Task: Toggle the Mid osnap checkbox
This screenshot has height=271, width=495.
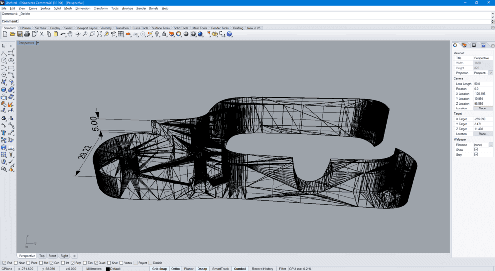Action: click(x=40, y=263)
